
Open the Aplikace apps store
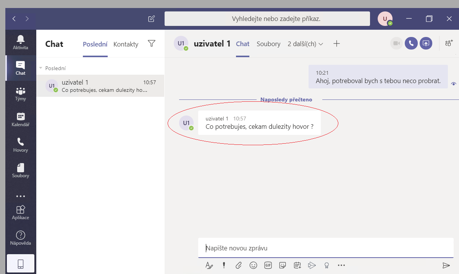pos(21,212)
